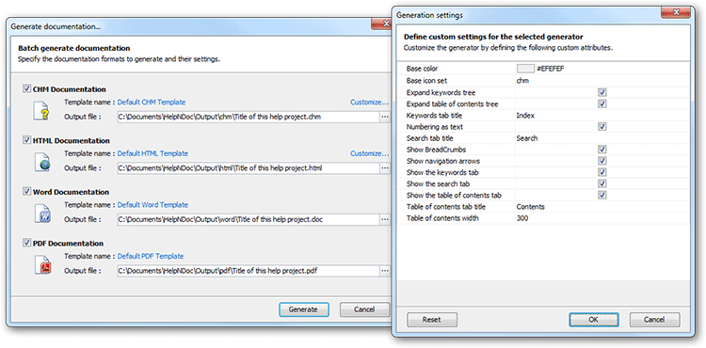This screenshot has height=348, width=706.
Task: Click Customize link for CHM Documentation
Action: (x=369, y=103)
